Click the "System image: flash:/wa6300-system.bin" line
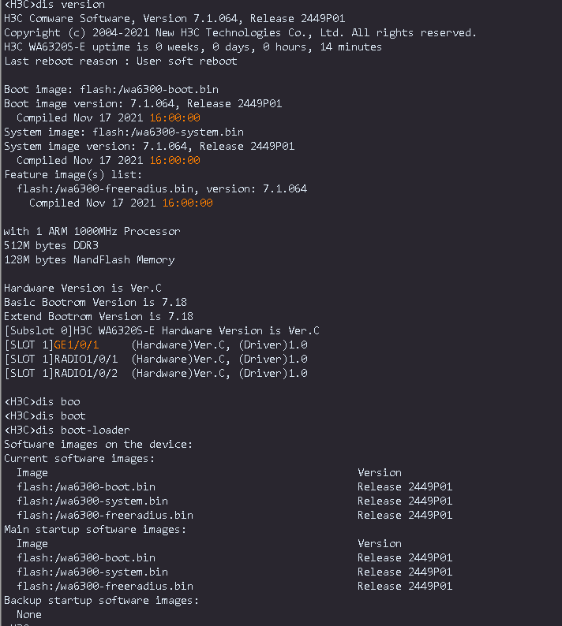Image resolution: width=562 pixels, height=626 pixels. click(x=123, y=132)
